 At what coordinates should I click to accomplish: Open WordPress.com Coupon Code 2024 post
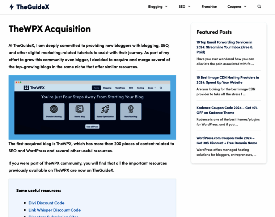click(227, 141)
